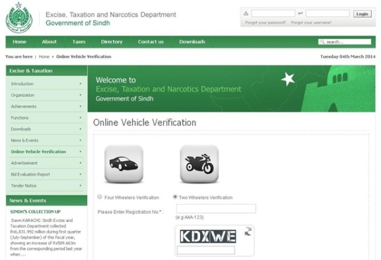
Task: Open the Home menu in navigation bar
Action: pyautogui.click(x=20, y=42)
